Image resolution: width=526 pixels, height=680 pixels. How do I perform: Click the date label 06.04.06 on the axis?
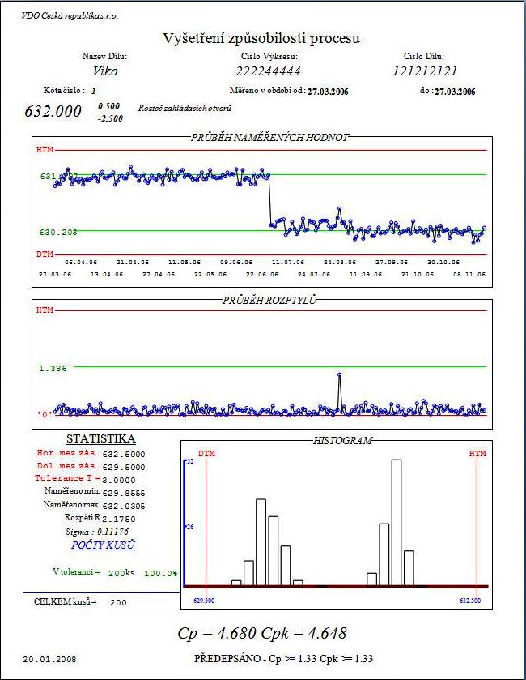pos(81,263)
